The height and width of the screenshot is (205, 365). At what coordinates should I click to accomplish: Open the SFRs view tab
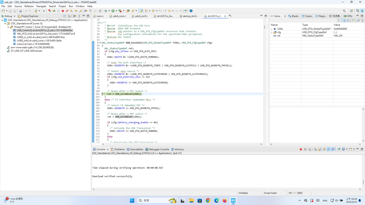[348, 16]
